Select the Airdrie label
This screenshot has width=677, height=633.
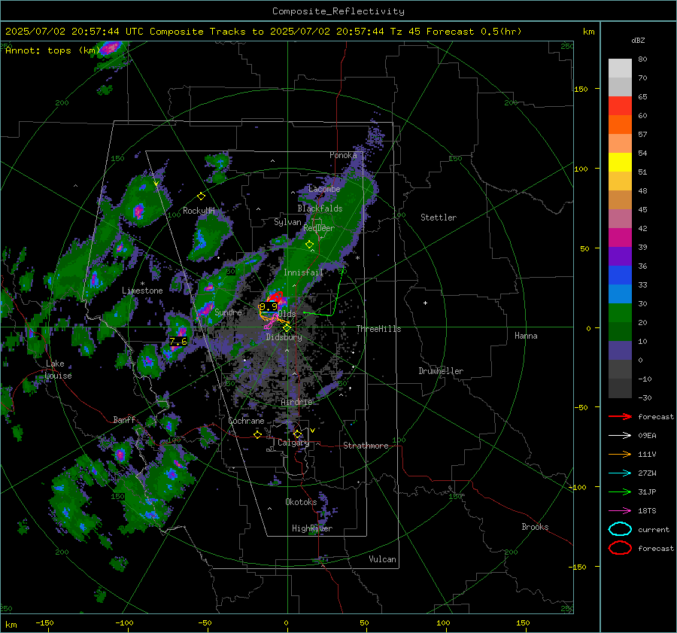(x=296, y=402)
